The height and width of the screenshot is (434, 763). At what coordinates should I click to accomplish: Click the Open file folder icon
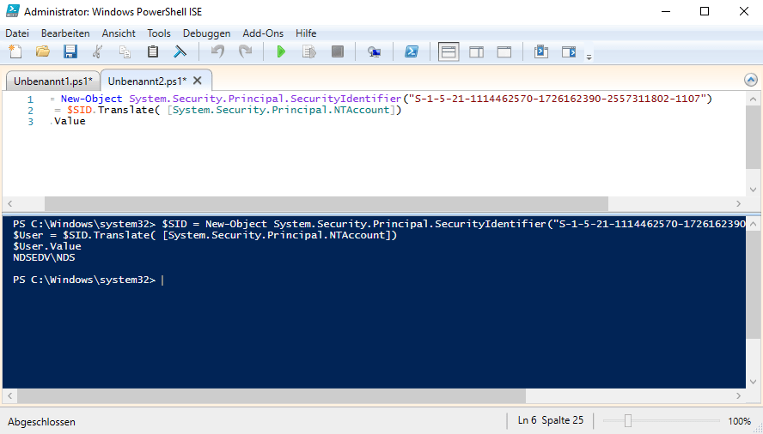42,51
